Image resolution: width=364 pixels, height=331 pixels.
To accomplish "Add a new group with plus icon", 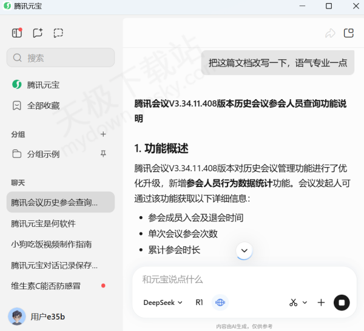I will click(x=103, y=134).
